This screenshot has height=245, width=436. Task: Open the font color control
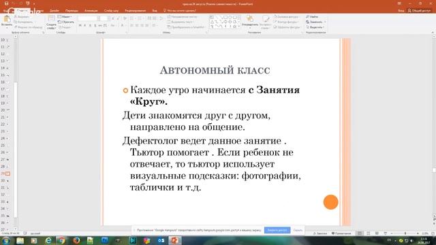click(123, 26)
